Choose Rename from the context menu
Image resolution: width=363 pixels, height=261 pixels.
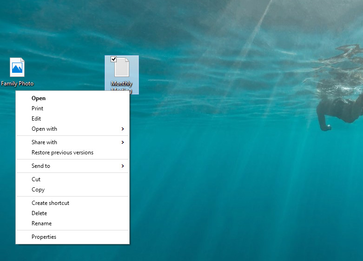point(72,223)
